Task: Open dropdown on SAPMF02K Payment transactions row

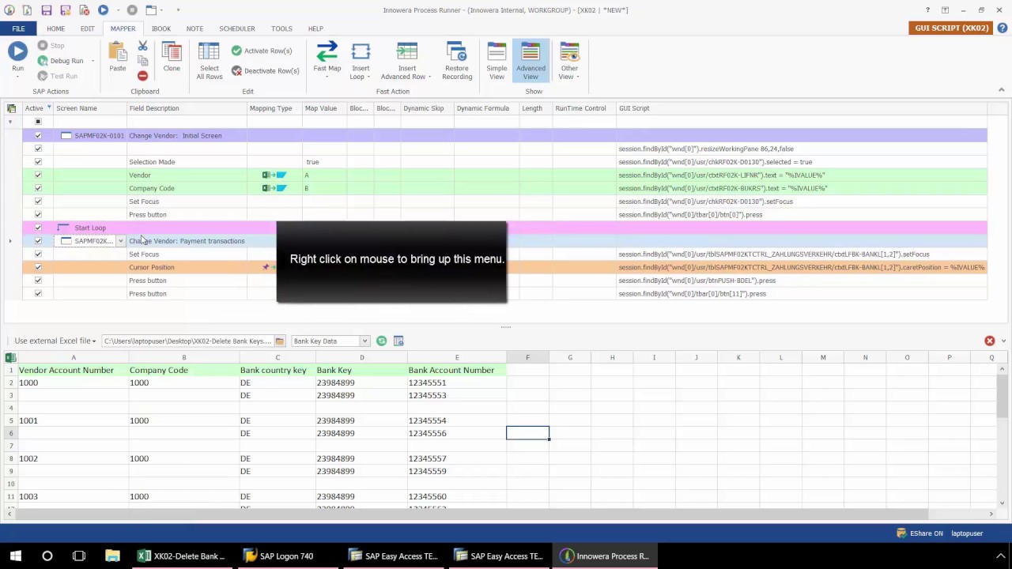Action: pyautogui.click(x=120, y=241)
